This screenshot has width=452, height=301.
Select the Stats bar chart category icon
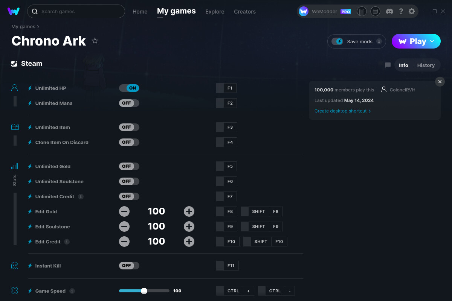click(15, 166)
